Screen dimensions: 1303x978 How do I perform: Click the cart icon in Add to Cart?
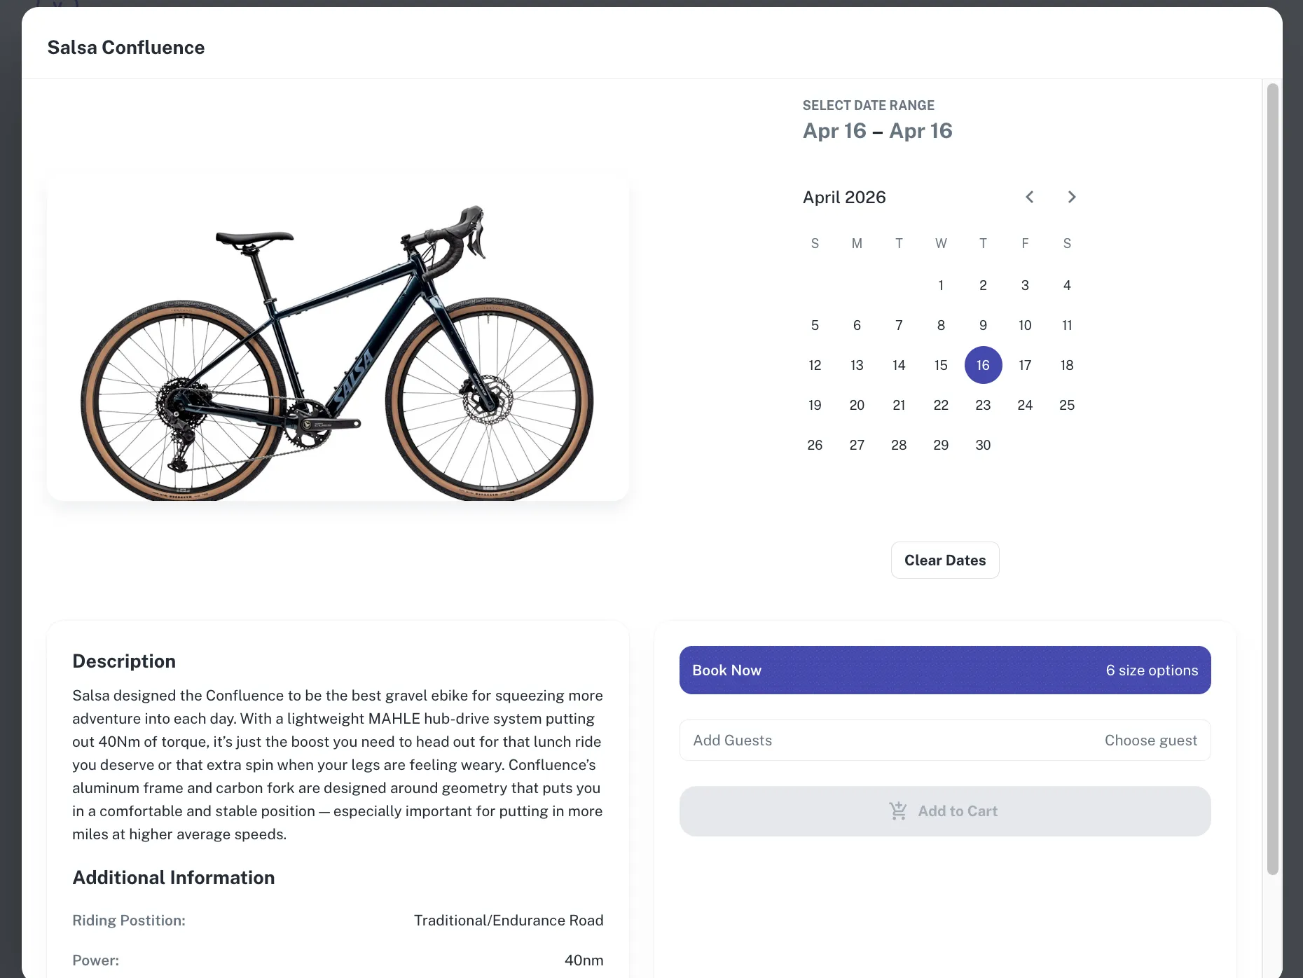(x=897, y=811)
